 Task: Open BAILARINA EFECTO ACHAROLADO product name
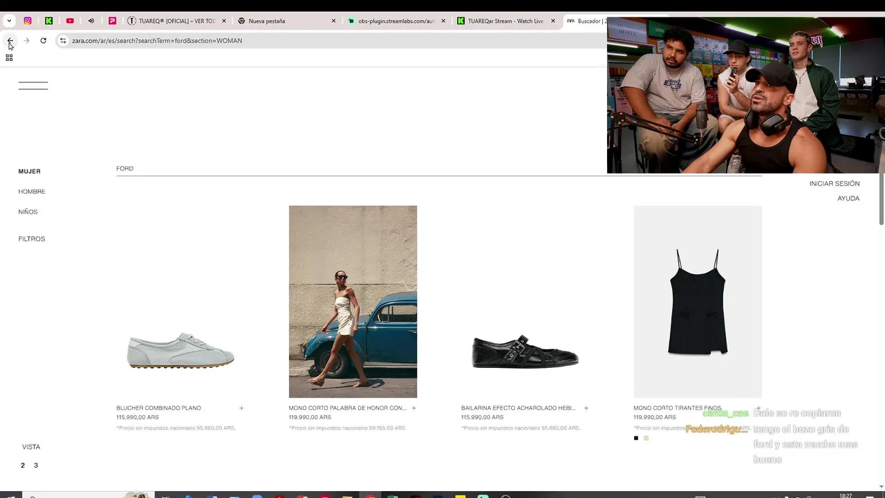point(519,408)
